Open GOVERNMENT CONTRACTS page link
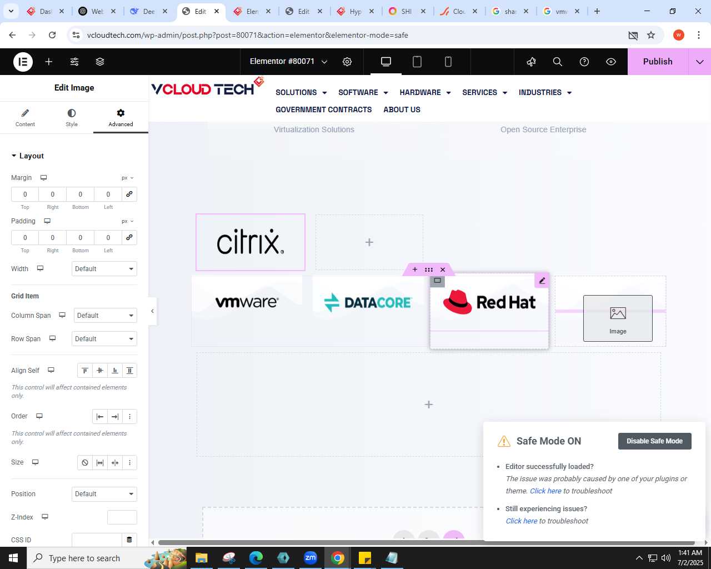Image resolution: width=711 pixels, height=569 pixels. (324, 109)
